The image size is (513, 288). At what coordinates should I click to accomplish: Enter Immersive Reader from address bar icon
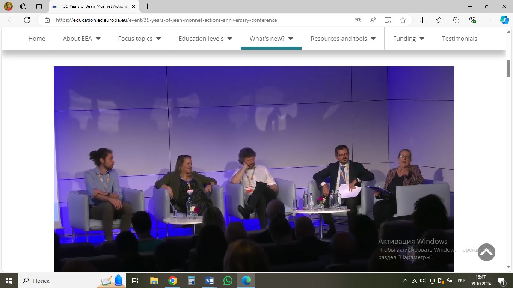[x=388, y=20]
